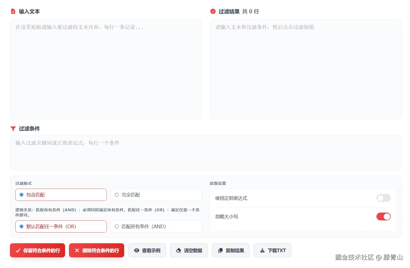Click the 过滤条件 heading
This screenshot has width=410, height=268.
tap(29, 129)
